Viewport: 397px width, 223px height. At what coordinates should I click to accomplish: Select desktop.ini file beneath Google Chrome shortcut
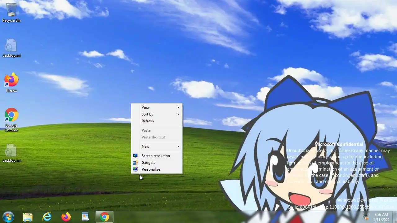coord(11,153)
